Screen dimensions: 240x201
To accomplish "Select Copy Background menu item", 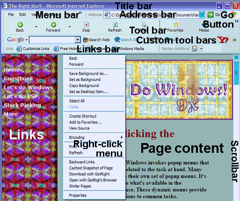I will pyautogui.click(x=94, y=86).
